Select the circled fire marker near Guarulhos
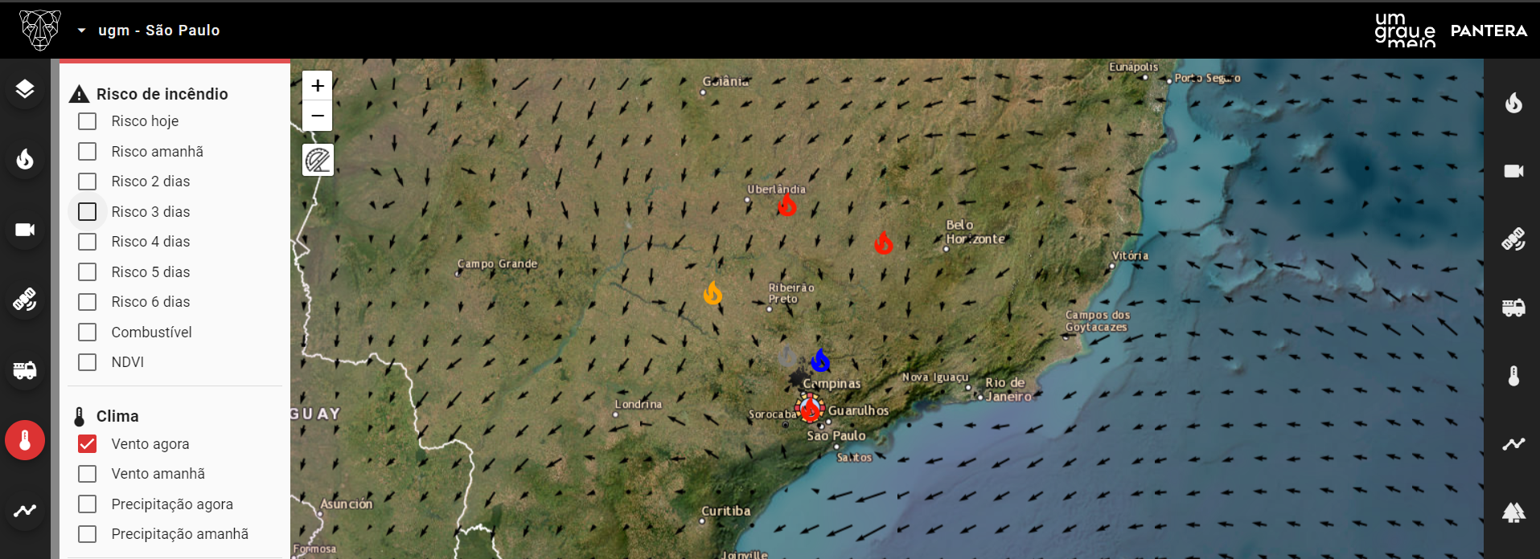The image size is (1540, 559). click(x=810, y=408)
